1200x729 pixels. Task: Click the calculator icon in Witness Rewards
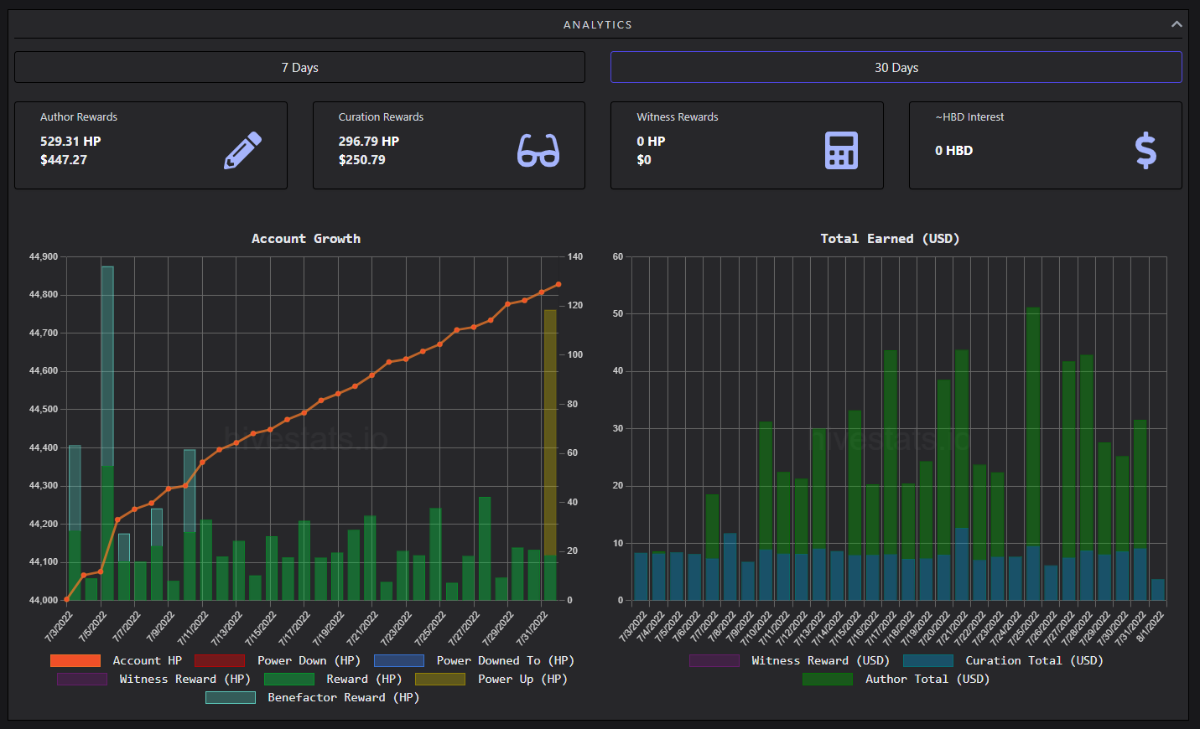tap(841, 151)
